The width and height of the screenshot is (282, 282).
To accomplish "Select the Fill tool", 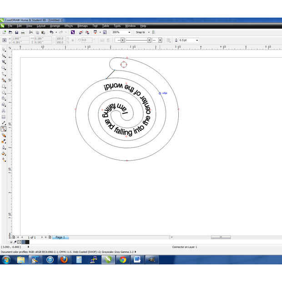I will pos(4,154).
